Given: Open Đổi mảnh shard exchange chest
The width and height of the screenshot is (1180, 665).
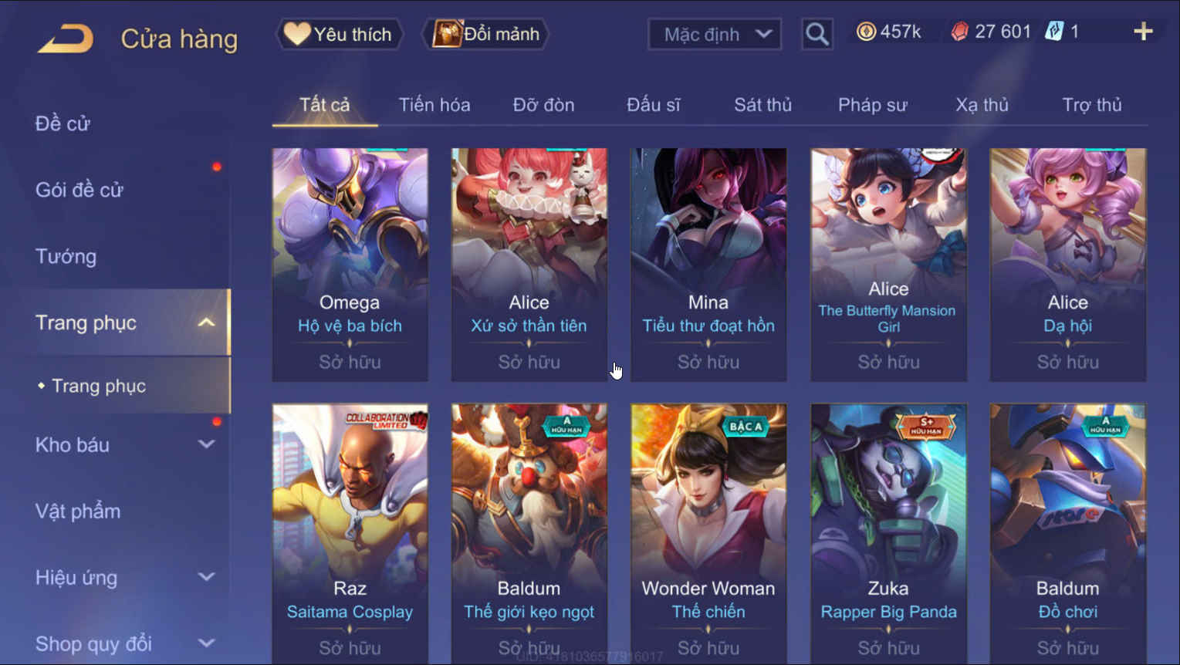Looking at the screenshot, I should (x=486, y=34).
